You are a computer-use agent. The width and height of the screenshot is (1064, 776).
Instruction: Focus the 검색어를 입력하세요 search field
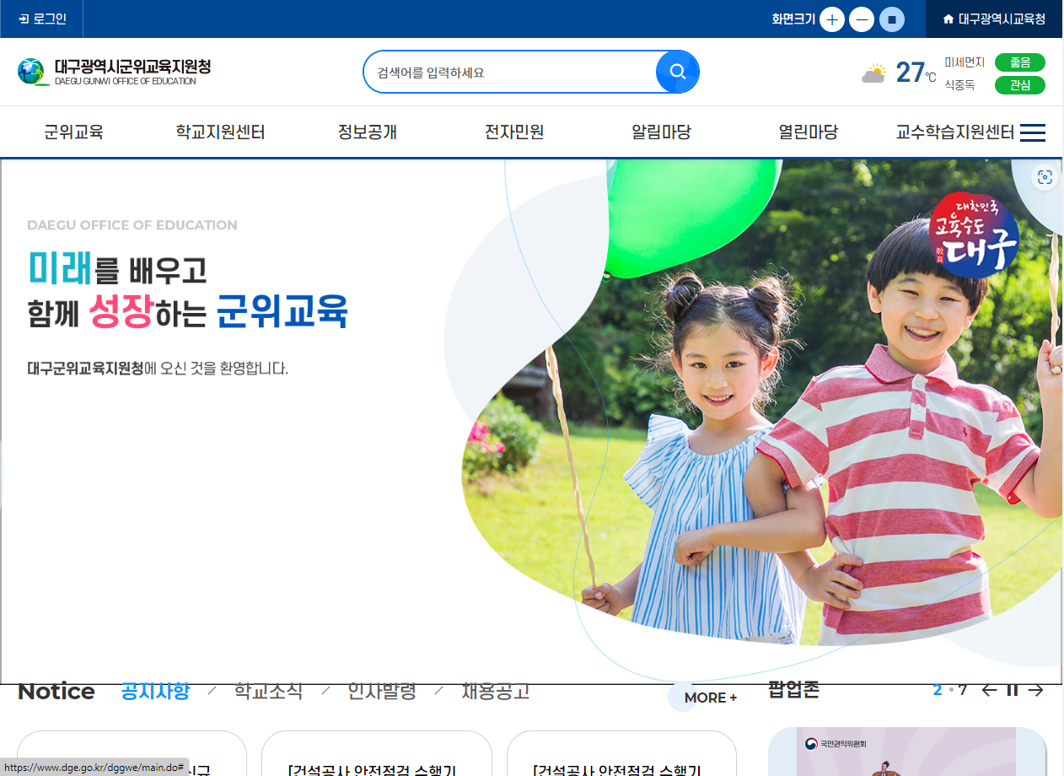510,72
